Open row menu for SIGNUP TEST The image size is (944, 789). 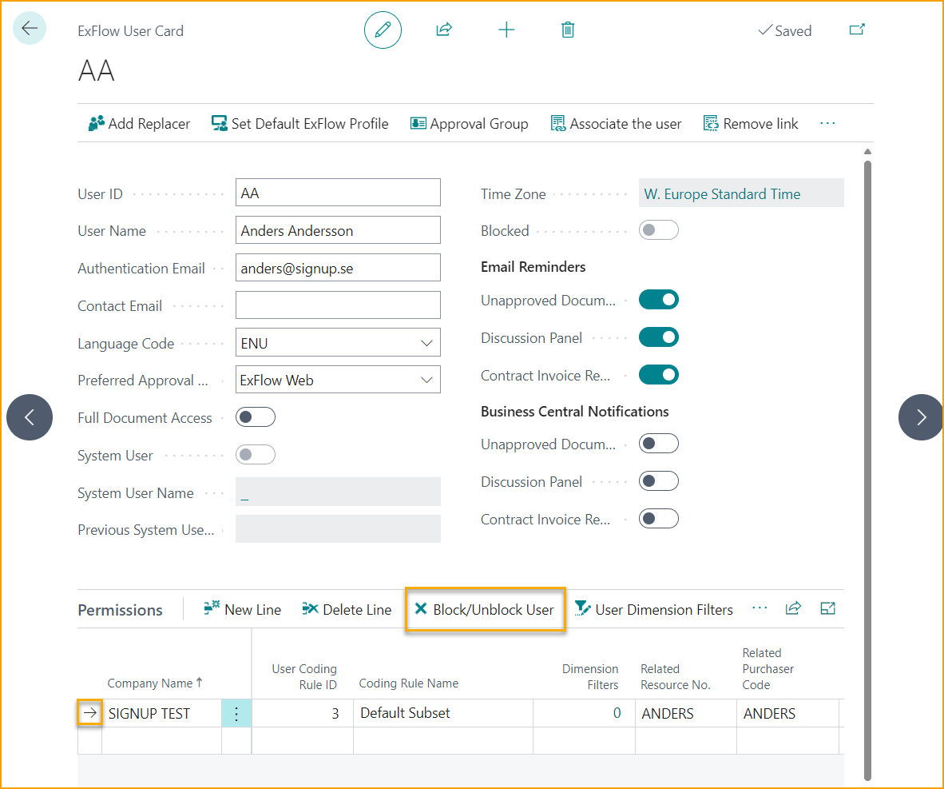click(x=236, y=714)
